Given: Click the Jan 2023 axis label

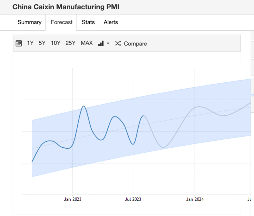Looking at the screenshot, I should [x=72, y=199].
